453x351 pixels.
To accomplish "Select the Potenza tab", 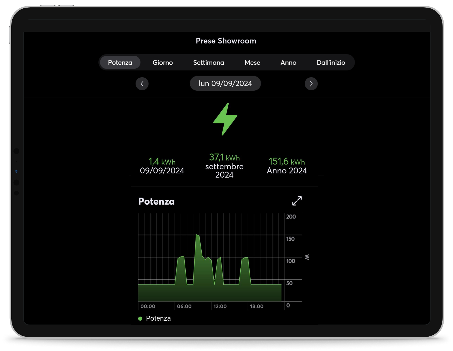I will (120, 63).
